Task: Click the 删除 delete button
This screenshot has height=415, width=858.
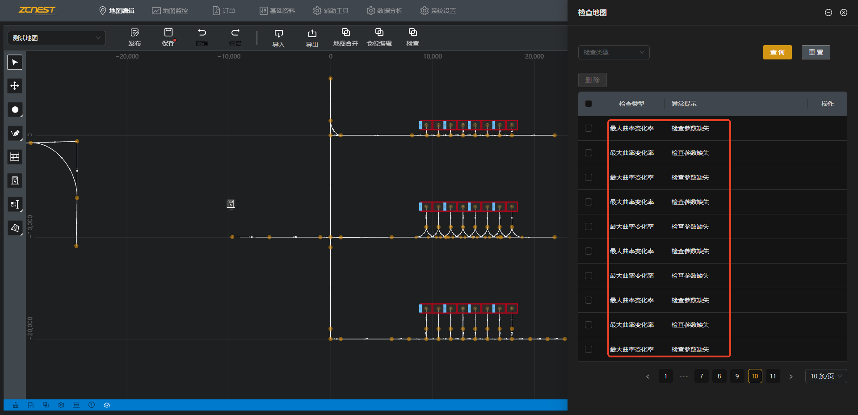Action: coord(592,80)
